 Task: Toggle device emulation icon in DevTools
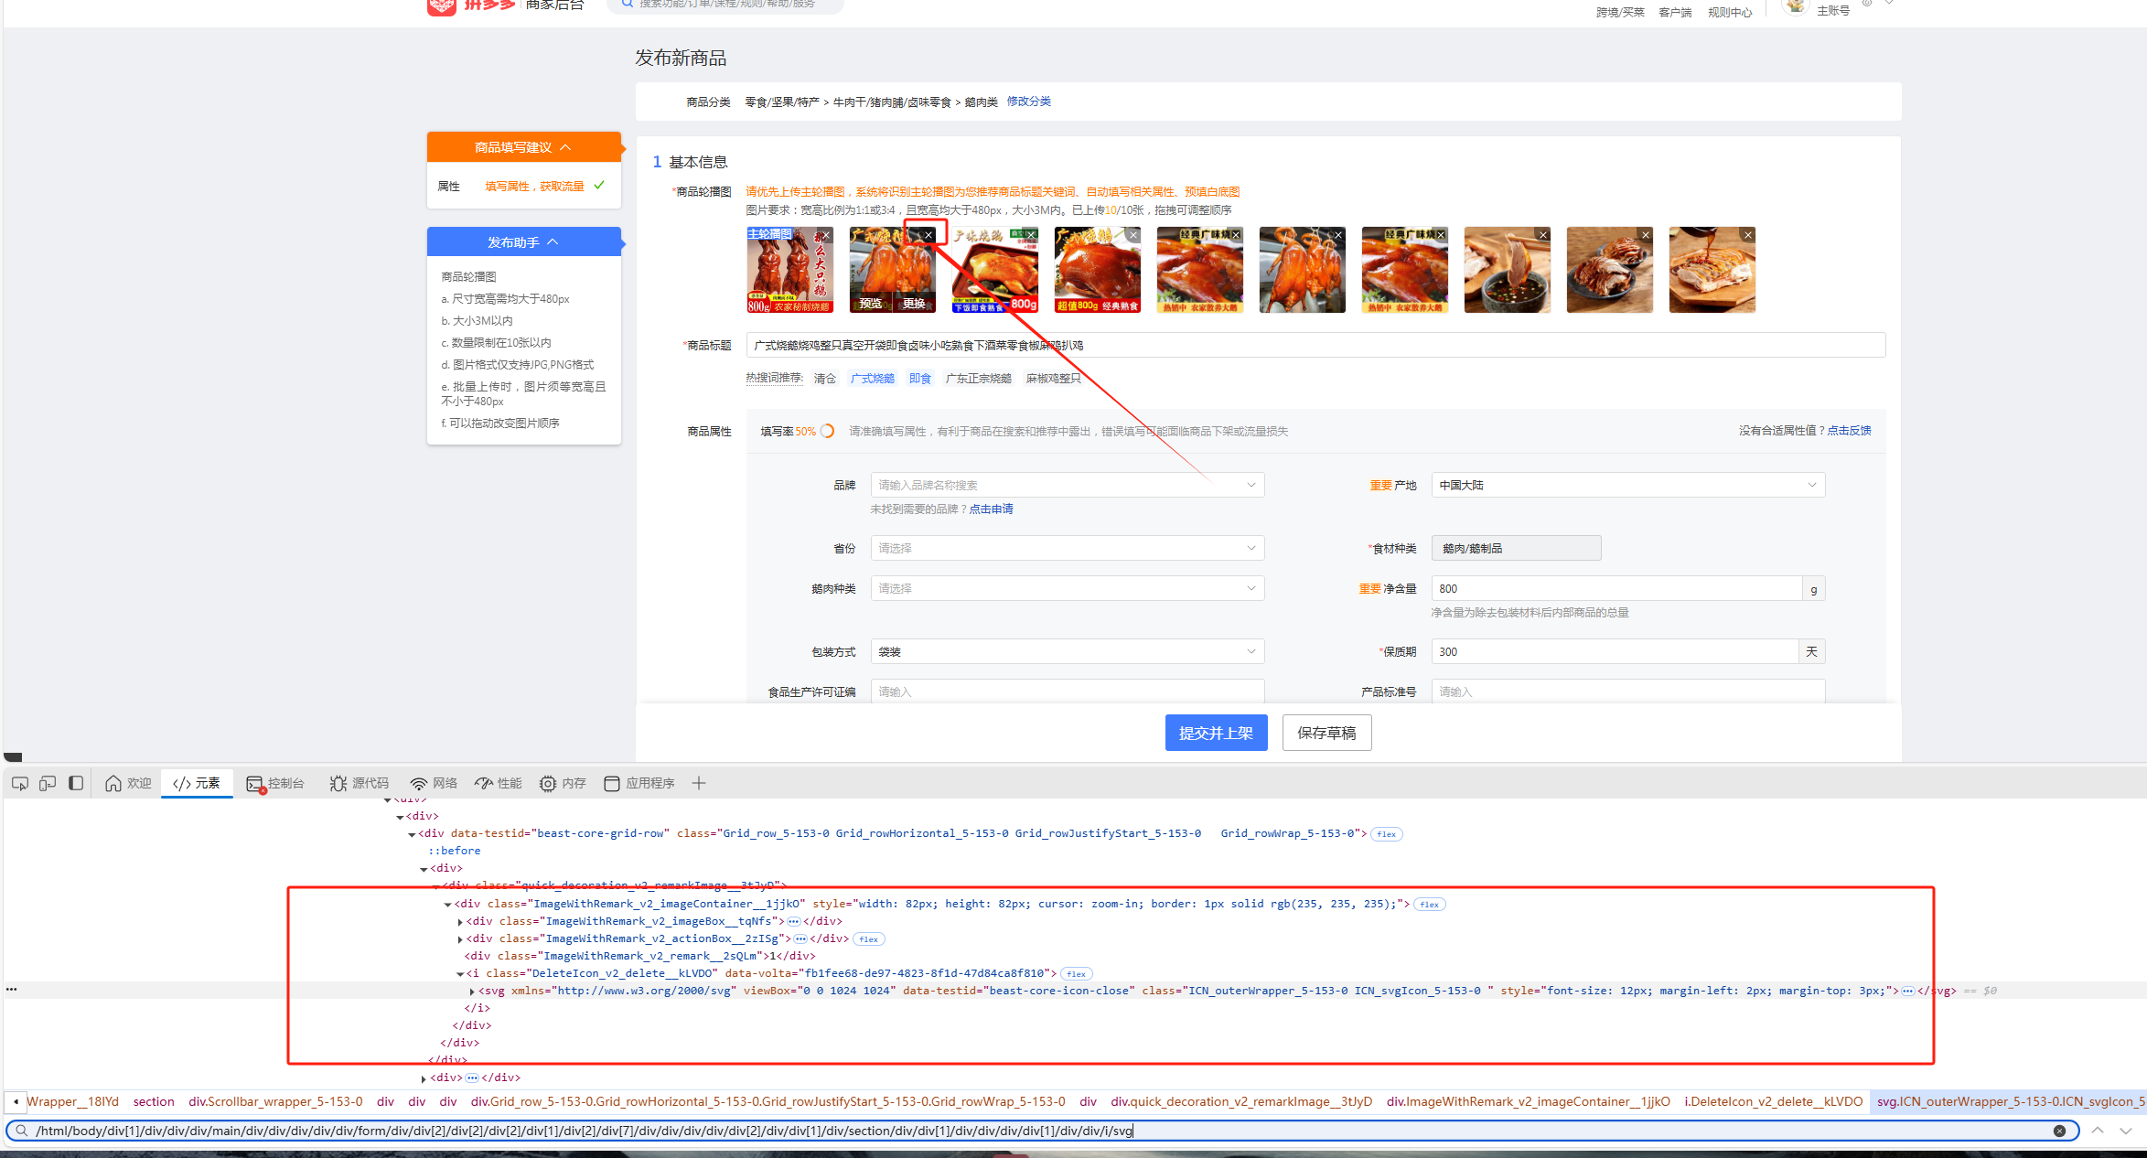tap(48, 783)
